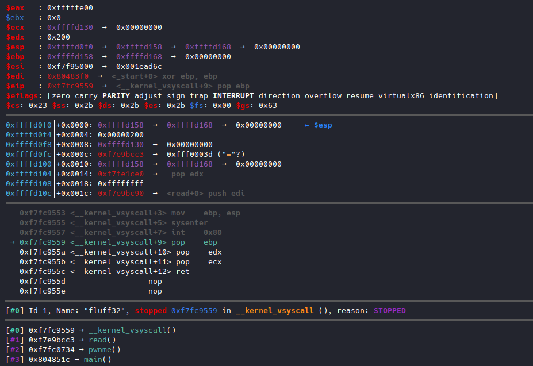This screenshot has height=366, width=533.
Task: Click the ret instruction at __kernel_vsyscall+12
Action: (182, 272)
